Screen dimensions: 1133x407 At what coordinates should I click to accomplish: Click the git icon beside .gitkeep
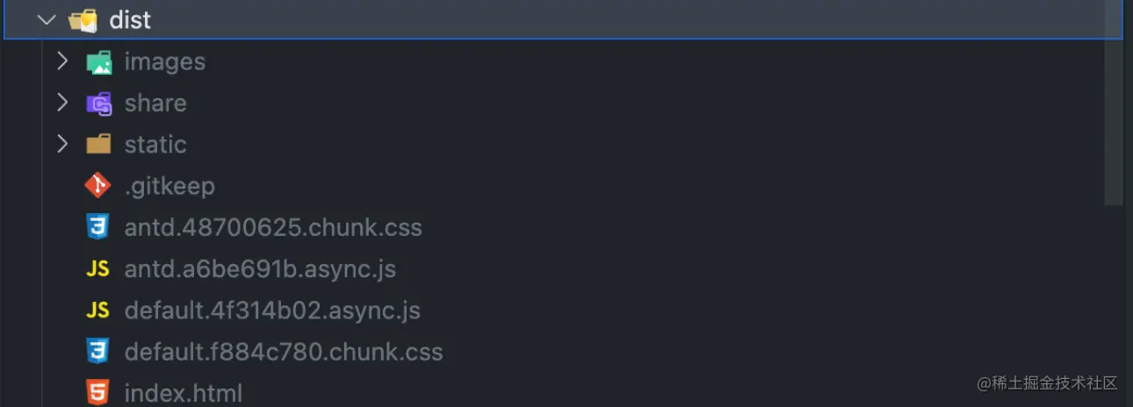coord(97,186)
